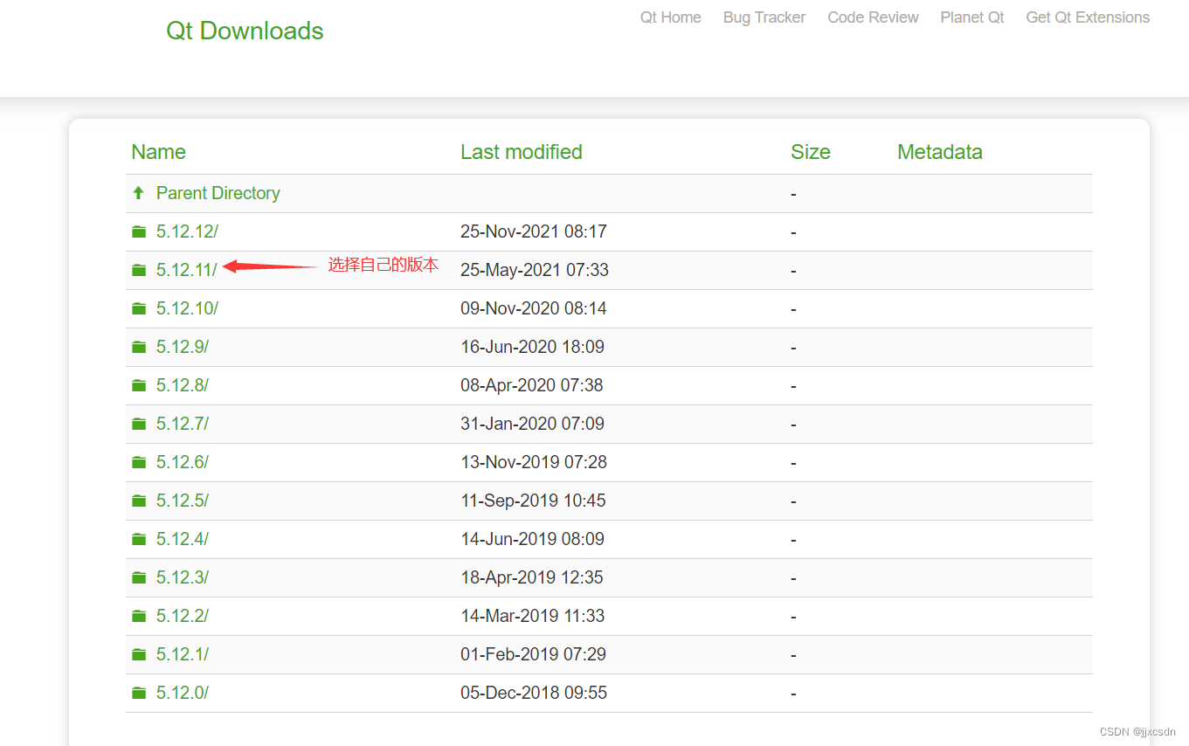Sort by the Name column header
The height and width of the screenshot is (746, 1189).
[x=158, y=152]
